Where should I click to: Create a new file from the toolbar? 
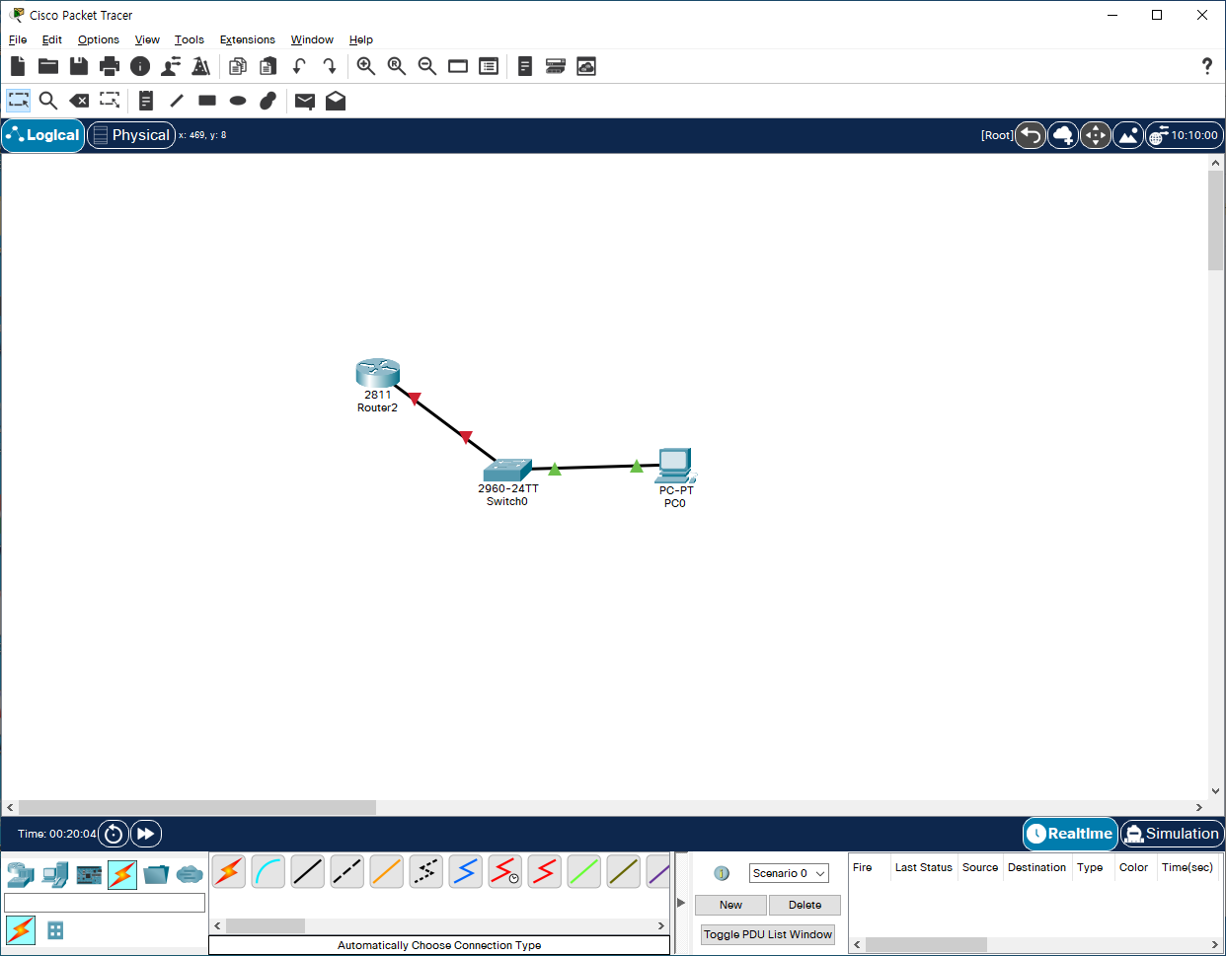pos(18,66)
